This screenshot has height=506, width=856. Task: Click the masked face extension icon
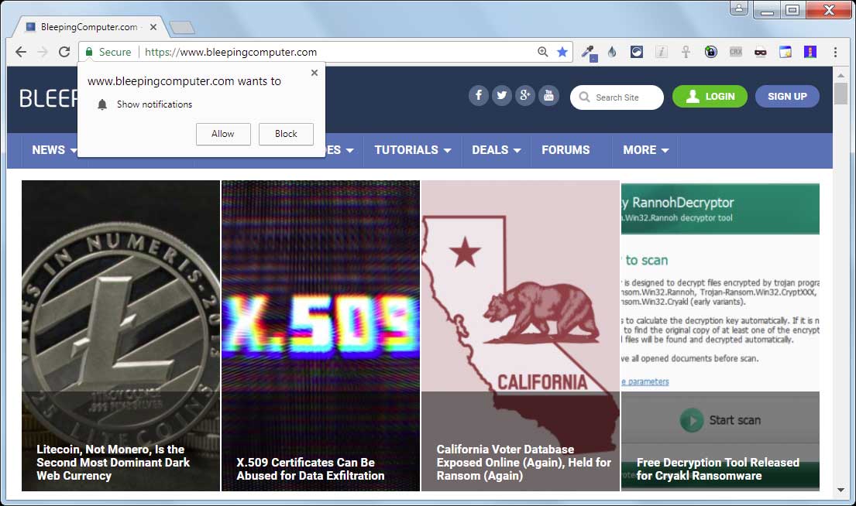(x=760, y=53)
